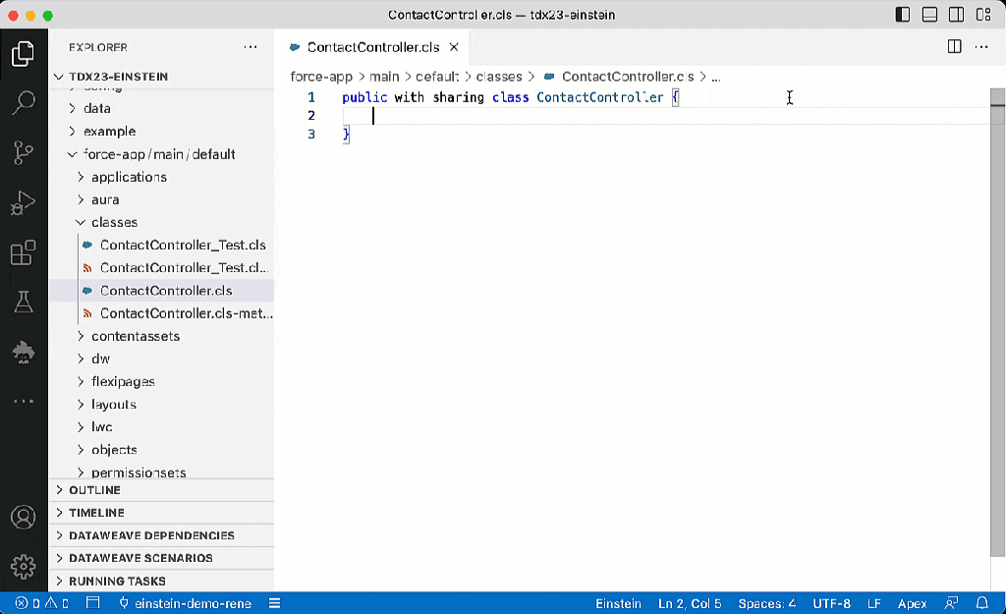
Task: Collapse the classes folder
Action: pyautogui.click(x=114, y=222)
